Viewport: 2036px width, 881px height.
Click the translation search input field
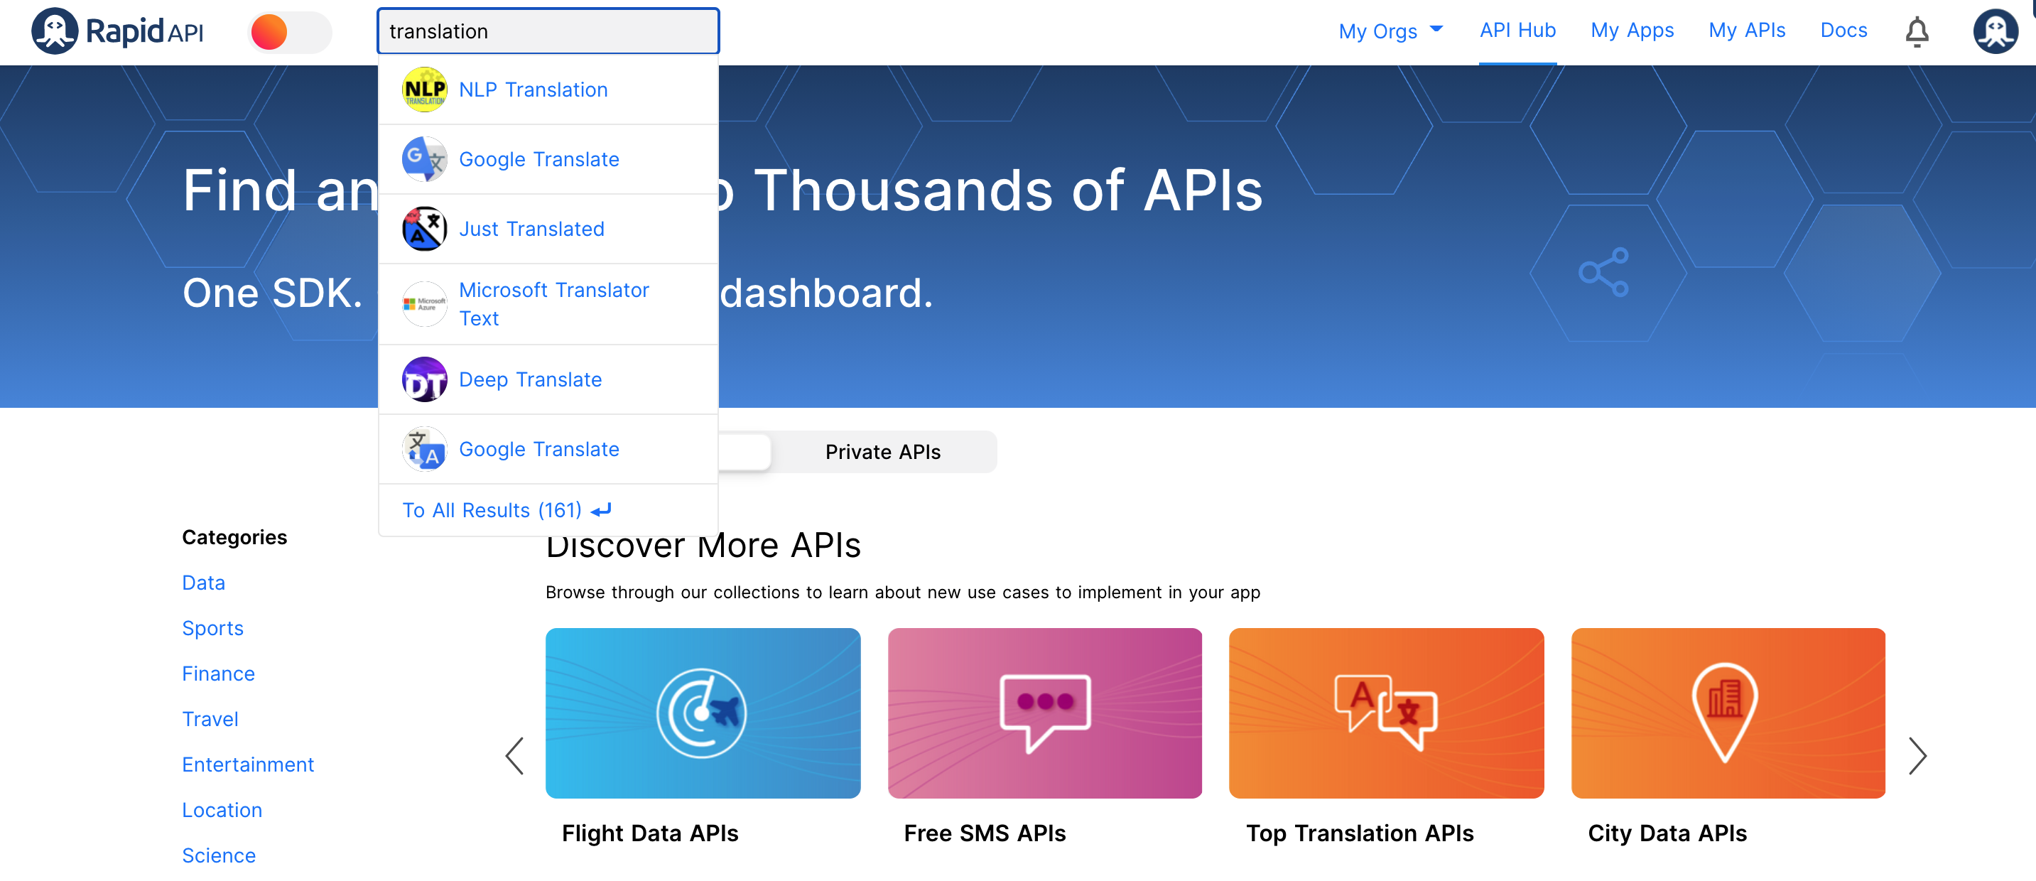(x=548, y=31)
